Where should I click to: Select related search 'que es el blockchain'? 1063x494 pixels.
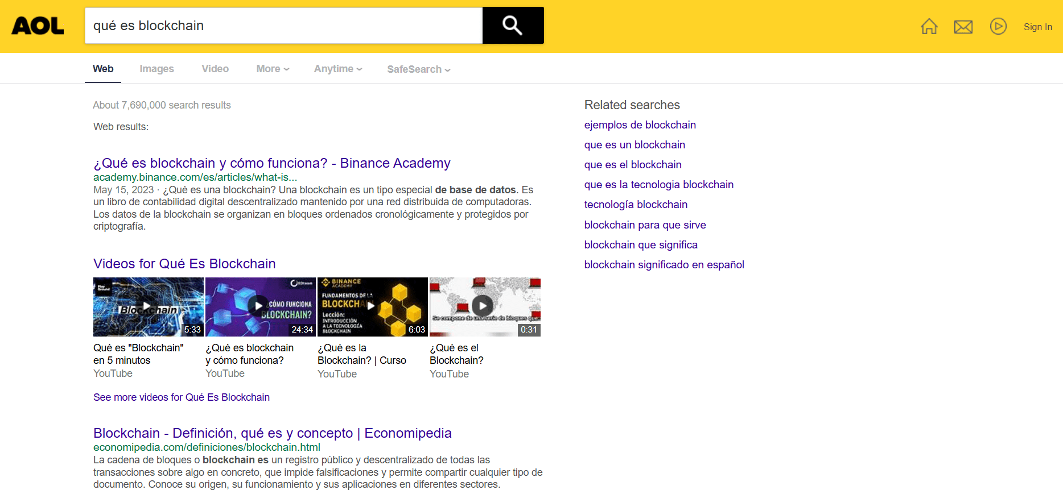pyautogui.click(x=633, y=165)
